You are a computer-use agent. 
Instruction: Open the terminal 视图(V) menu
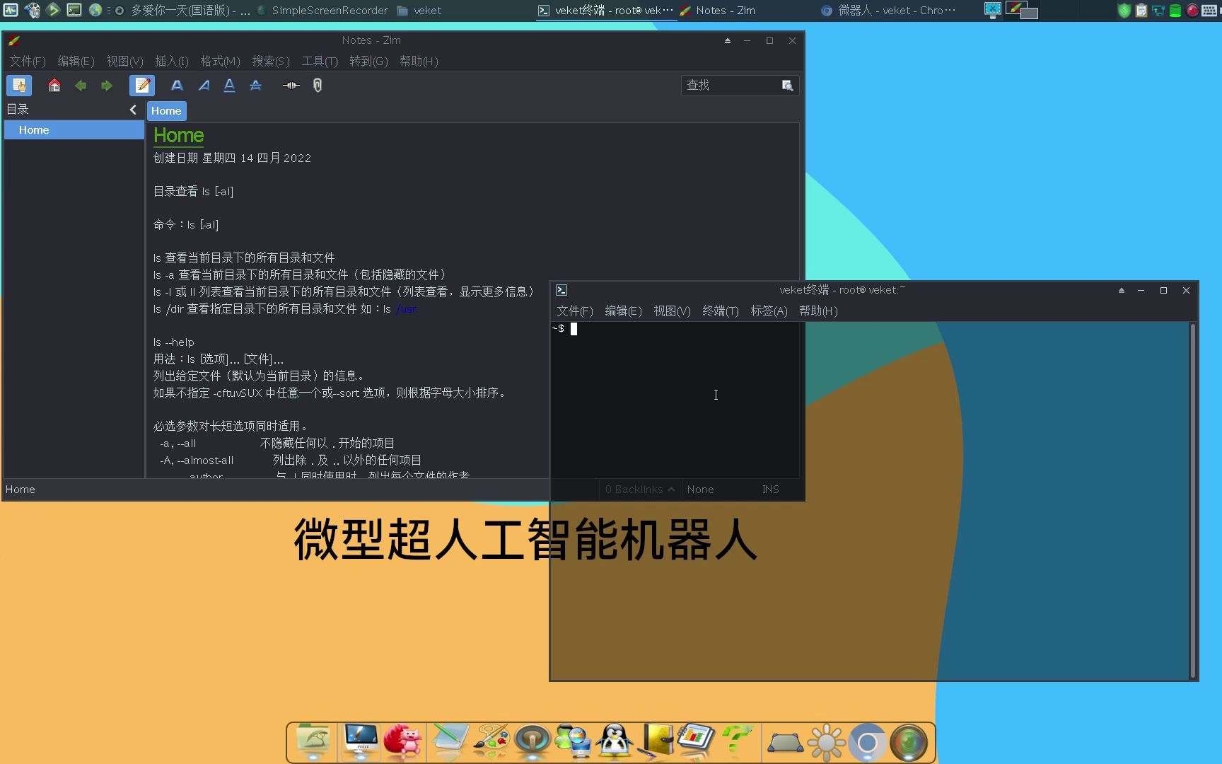[x=672, y=311]
